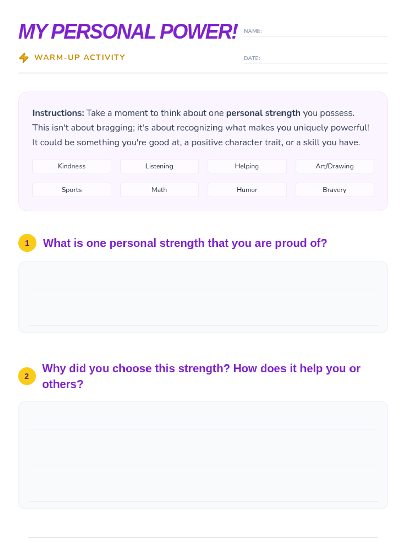Click the yellow number 1 badge
Screen dimensions: 406x542
(27, 243)
